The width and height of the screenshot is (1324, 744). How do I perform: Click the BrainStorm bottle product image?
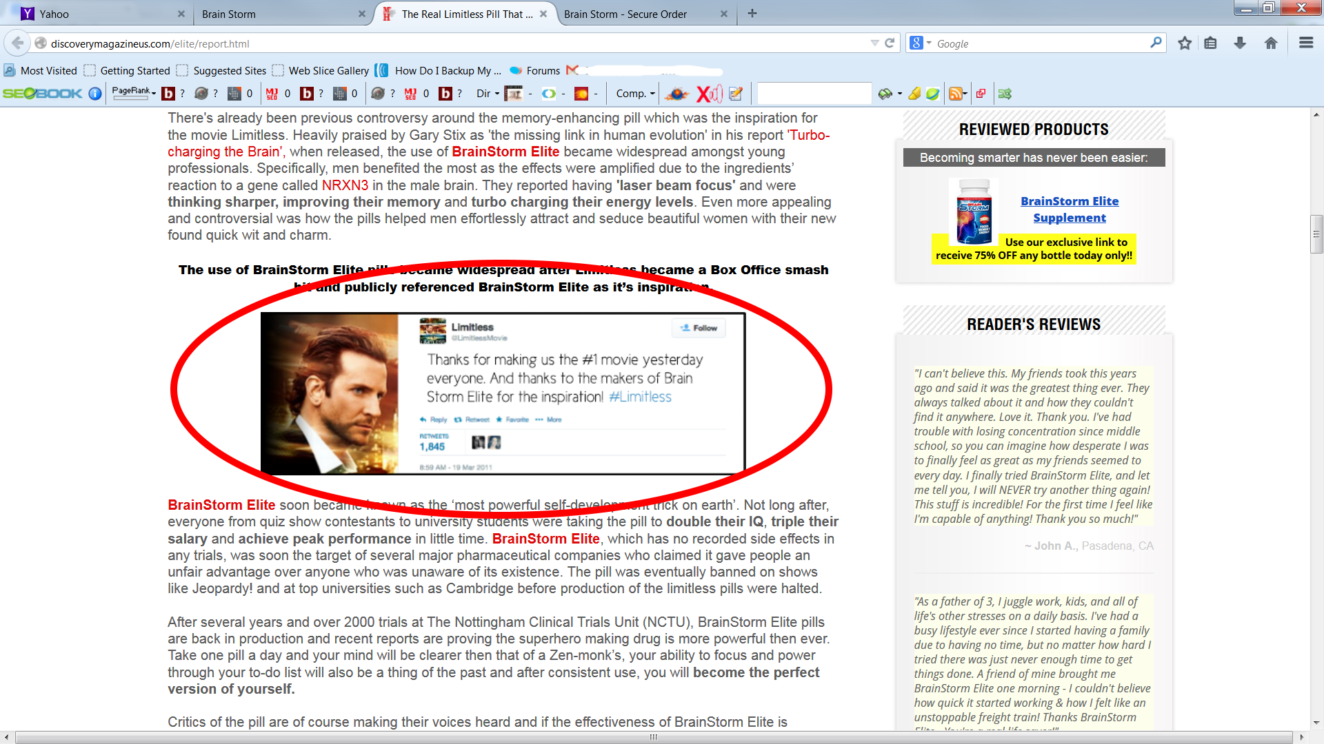click(x=974, y=212)
